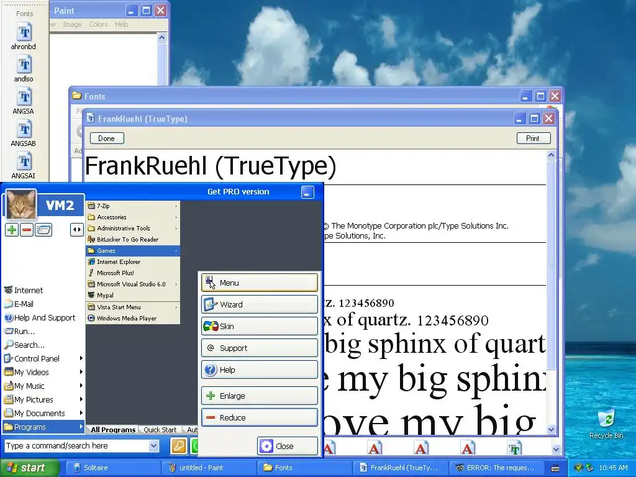Open Microsoft Plus! entry
The width and height of the screenshot is (636, 477).
[133, 273]
